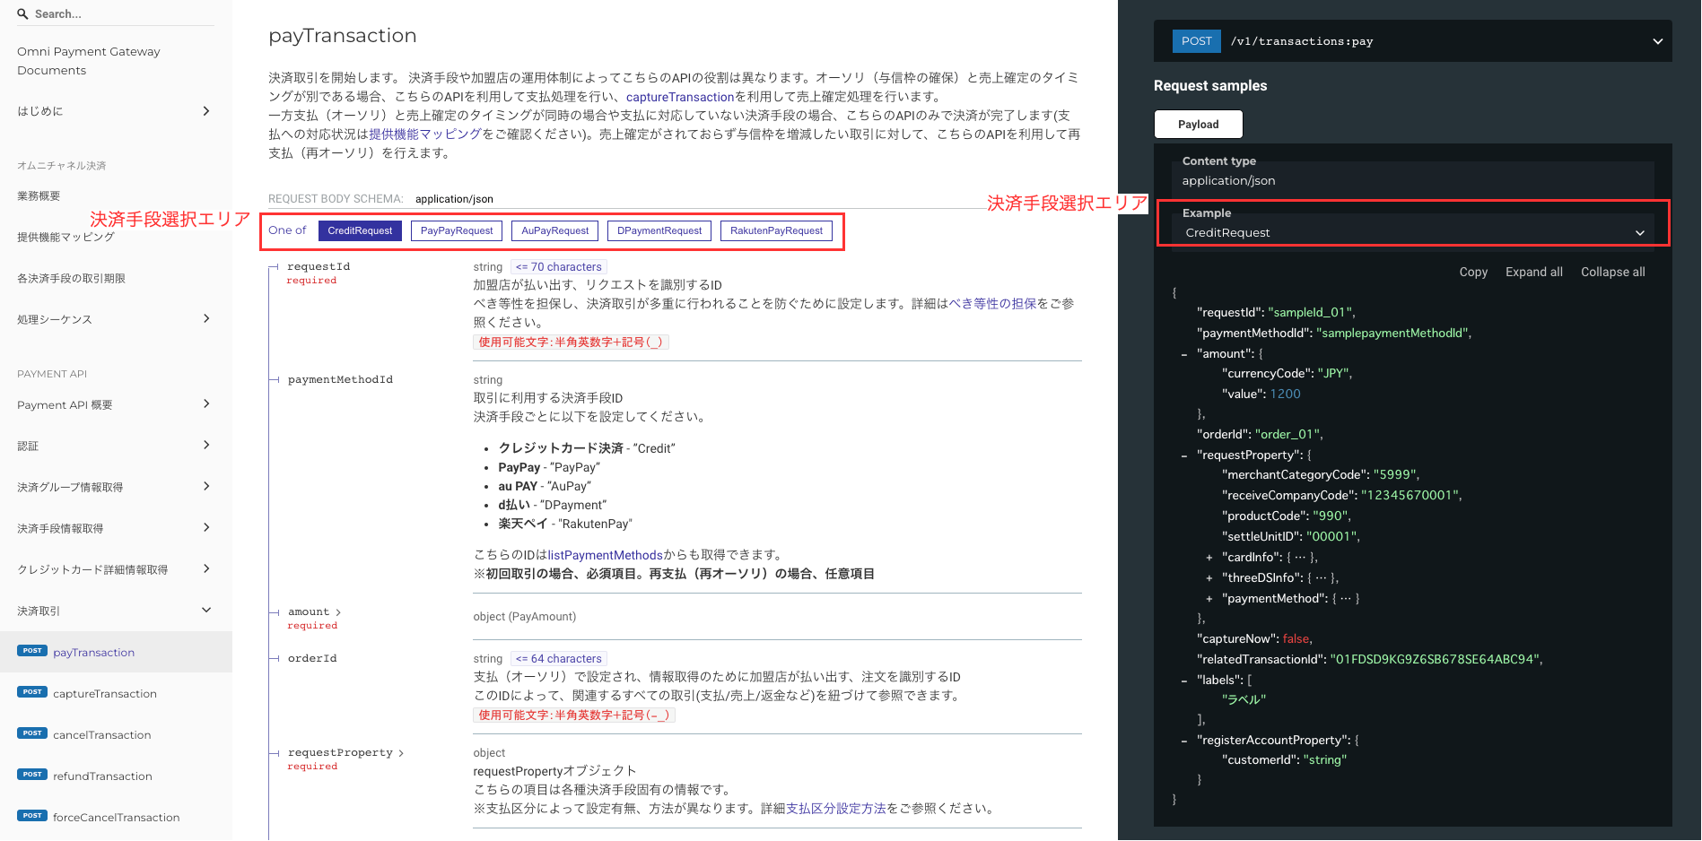The width and height of the screenshot is (1702, 841).
Task: Open the listPaymentMethods link
Action: (605, 555)
